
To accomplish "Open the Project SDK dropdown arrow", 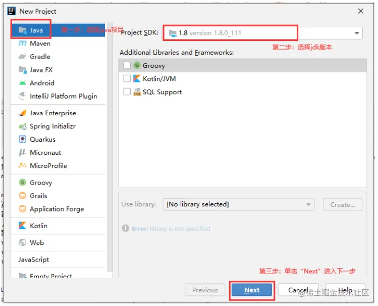I will (357, 33).
